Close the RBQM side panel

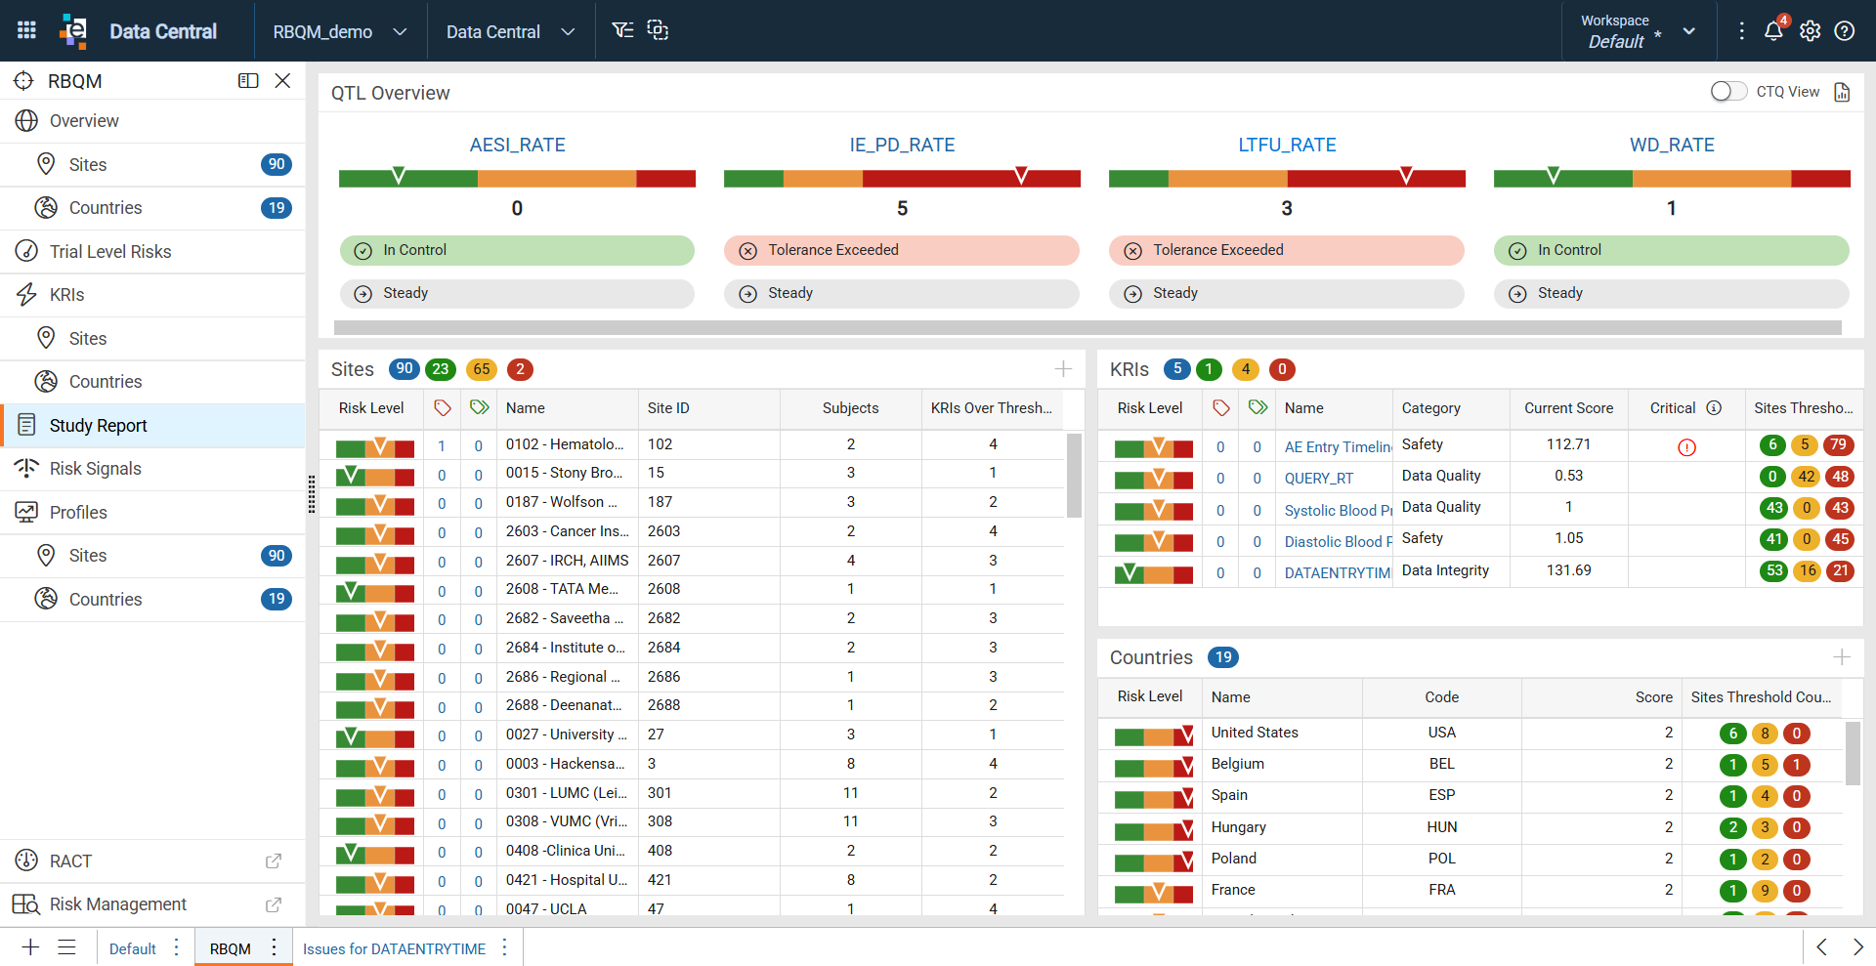pyautogui.click(x=282, y=81)
